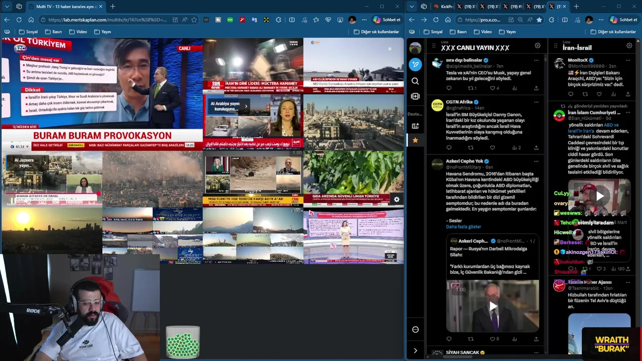Play the video in the Askeri Cephe Yok post
Screen dimensions: 642x361
coord(493,306)
